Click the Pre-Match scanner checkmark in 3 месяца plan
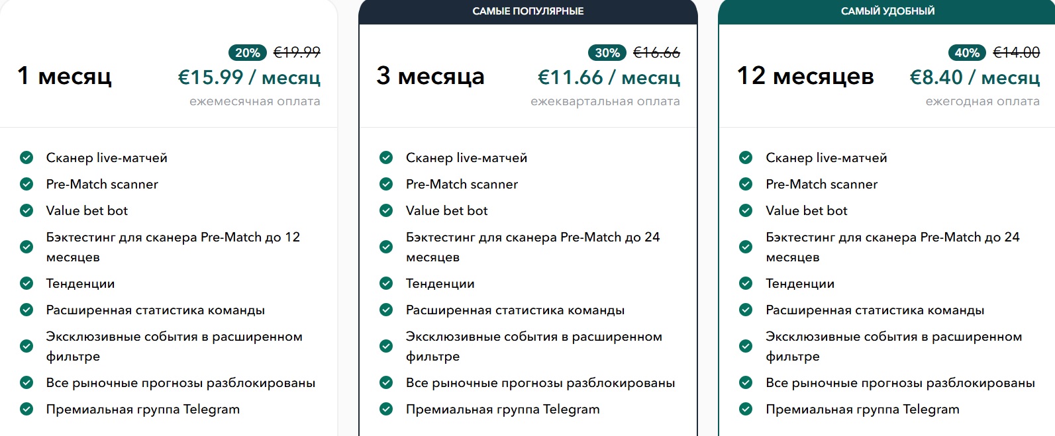Viewport: 1055px width, 436px height. click(x=386, y=184)
